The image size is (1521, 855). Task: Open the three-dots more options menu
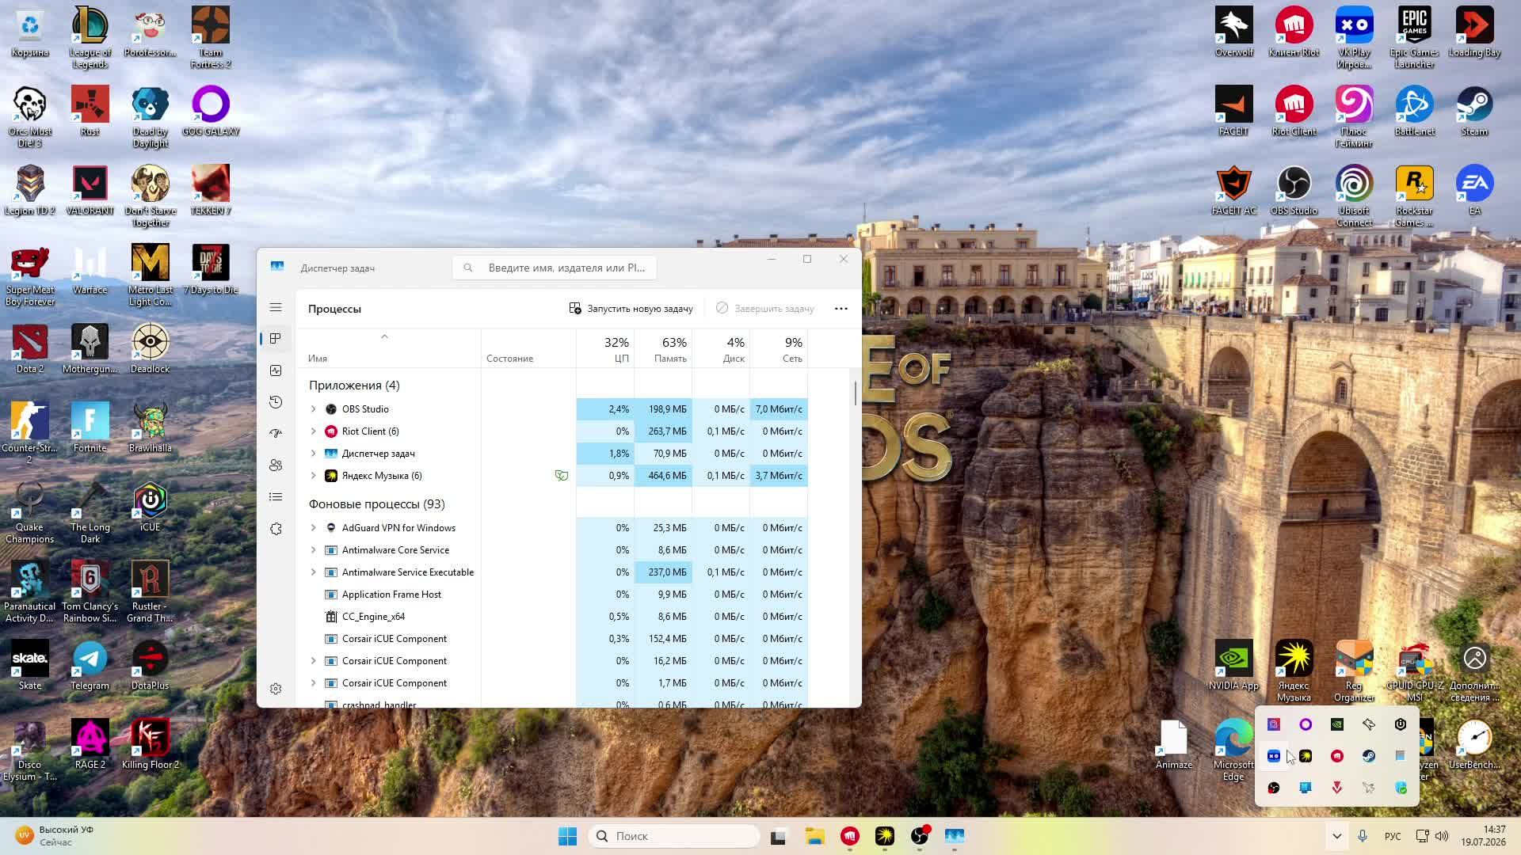[x=841, y=309]
